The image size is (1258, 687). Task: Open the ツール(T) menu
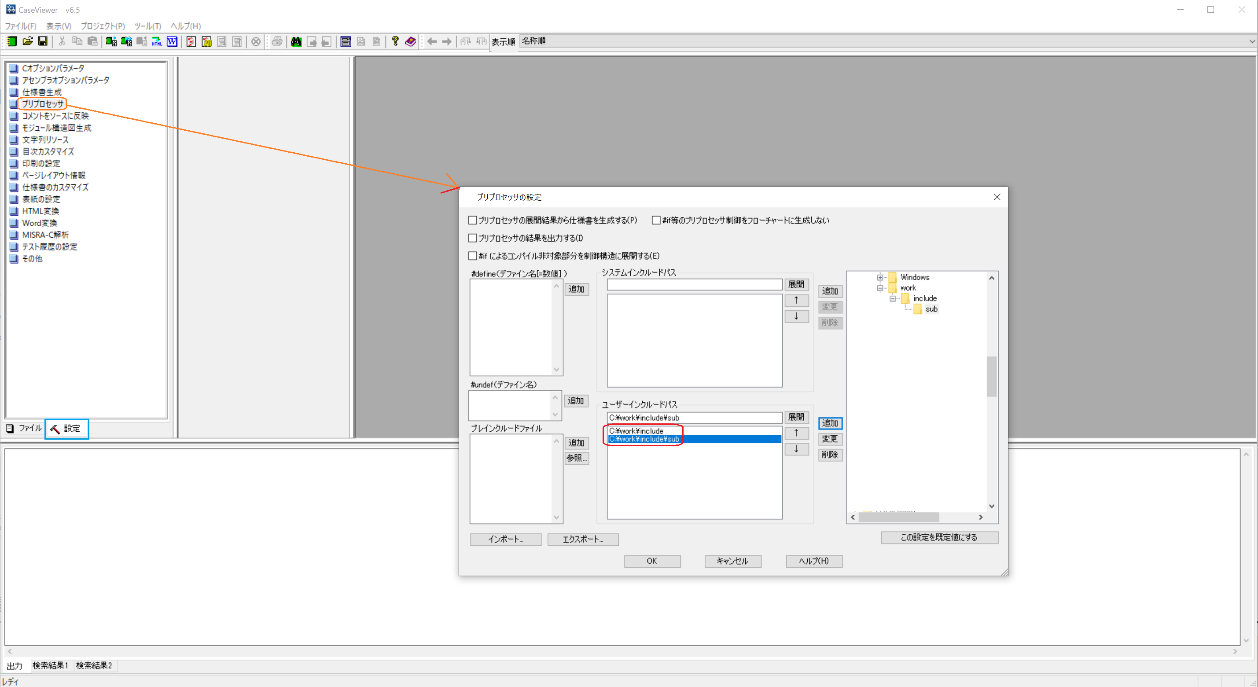click(x=147, y=26)
